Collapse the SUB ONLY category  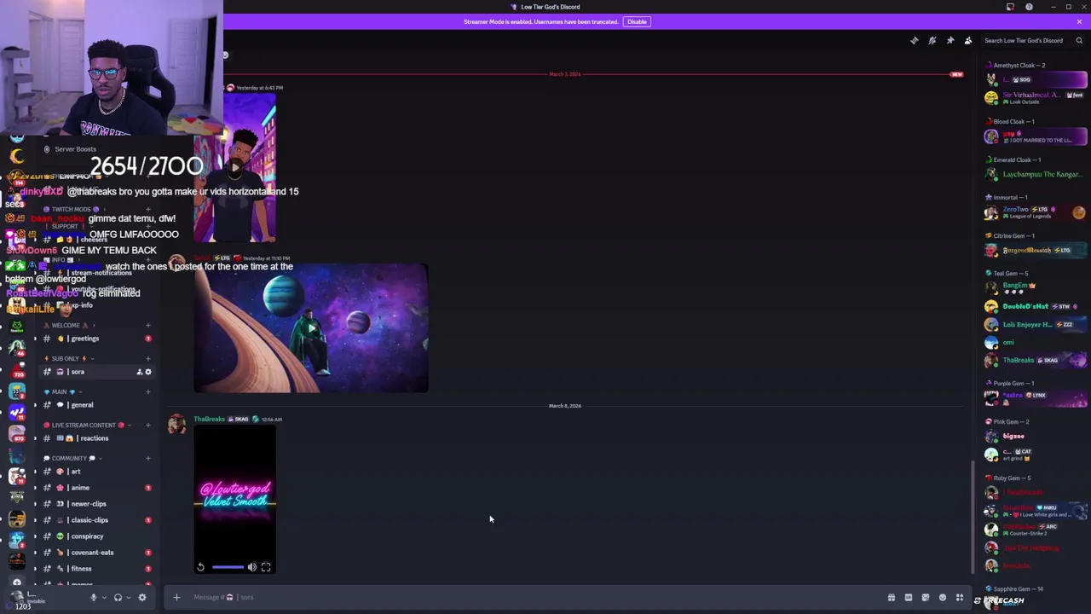(x=68, y=358)
